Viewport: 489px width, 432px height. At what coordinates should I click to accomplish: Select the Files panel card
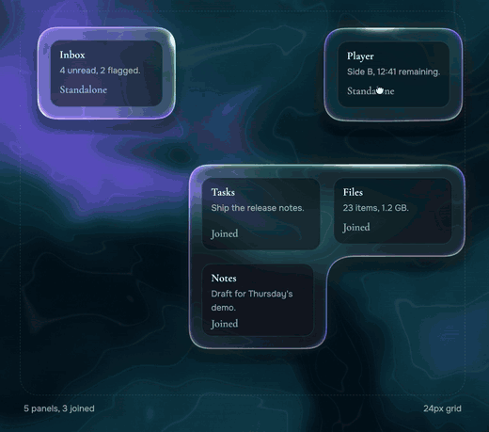tap(392, 211)
